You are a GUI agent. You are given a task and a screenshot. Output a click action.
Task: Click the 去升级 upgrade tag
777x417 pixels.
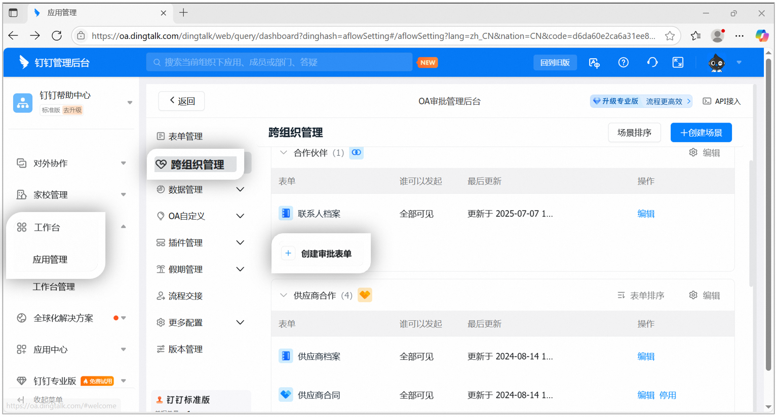(x=72, y=110)
